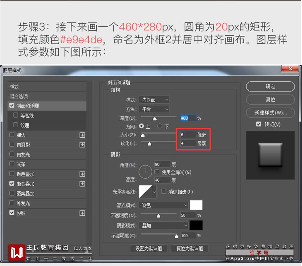Select 渐变叠加 row in effects list
This screenshot has width=302, height=266.
[x=47, y=184]
